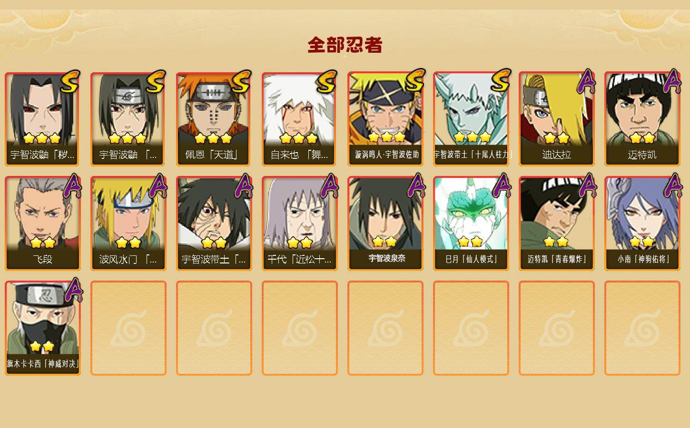Select the 佩恩「天道」ninja card

click(x=214, y=119)
